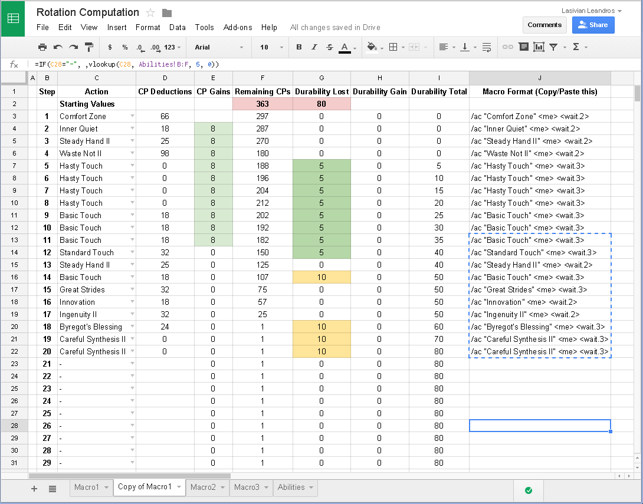
Task: Click the Comments button
Action: click(544, 25)
